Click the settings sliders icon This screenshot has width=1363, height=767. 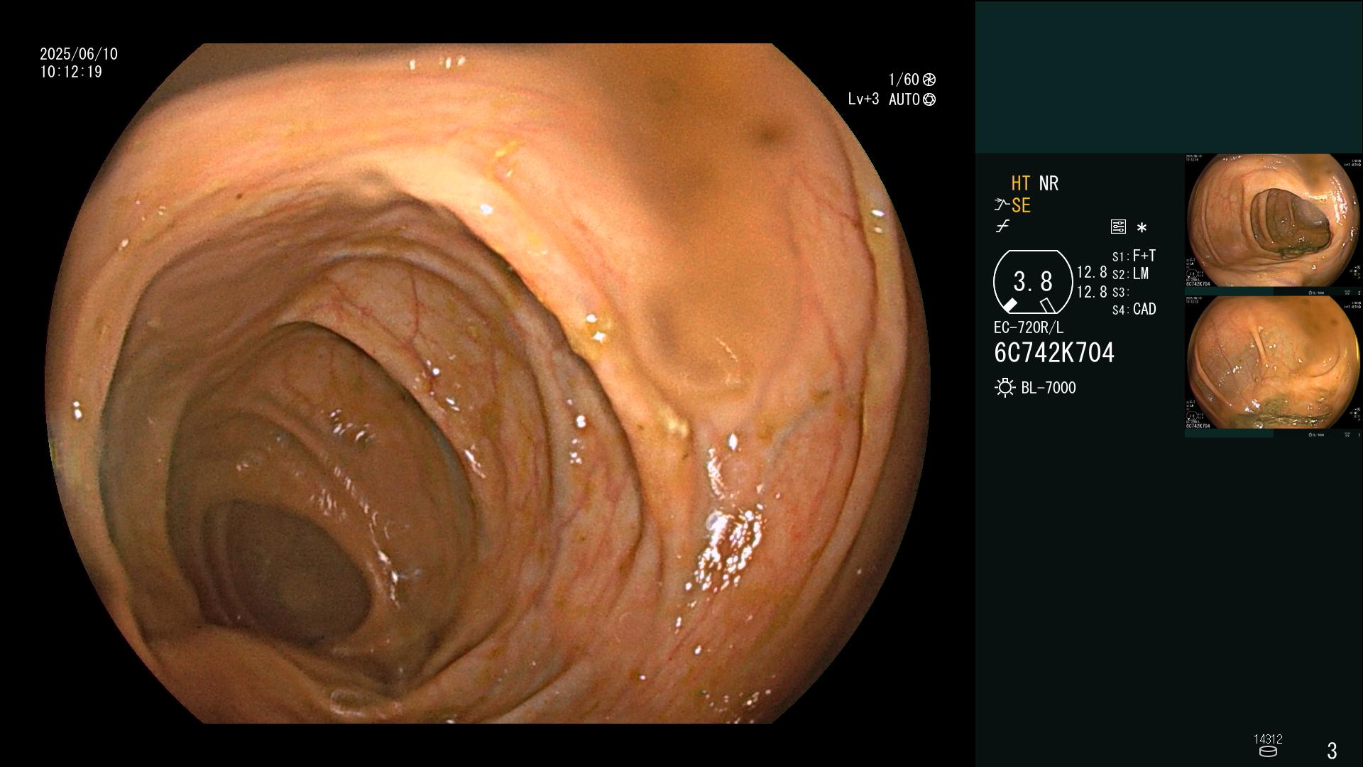pyautogui.click(x=1118, y=227)
